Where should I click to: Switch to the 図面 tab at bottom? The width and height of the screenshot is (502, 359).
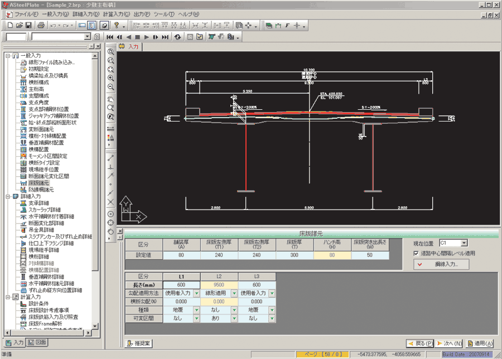click(37, 342)
